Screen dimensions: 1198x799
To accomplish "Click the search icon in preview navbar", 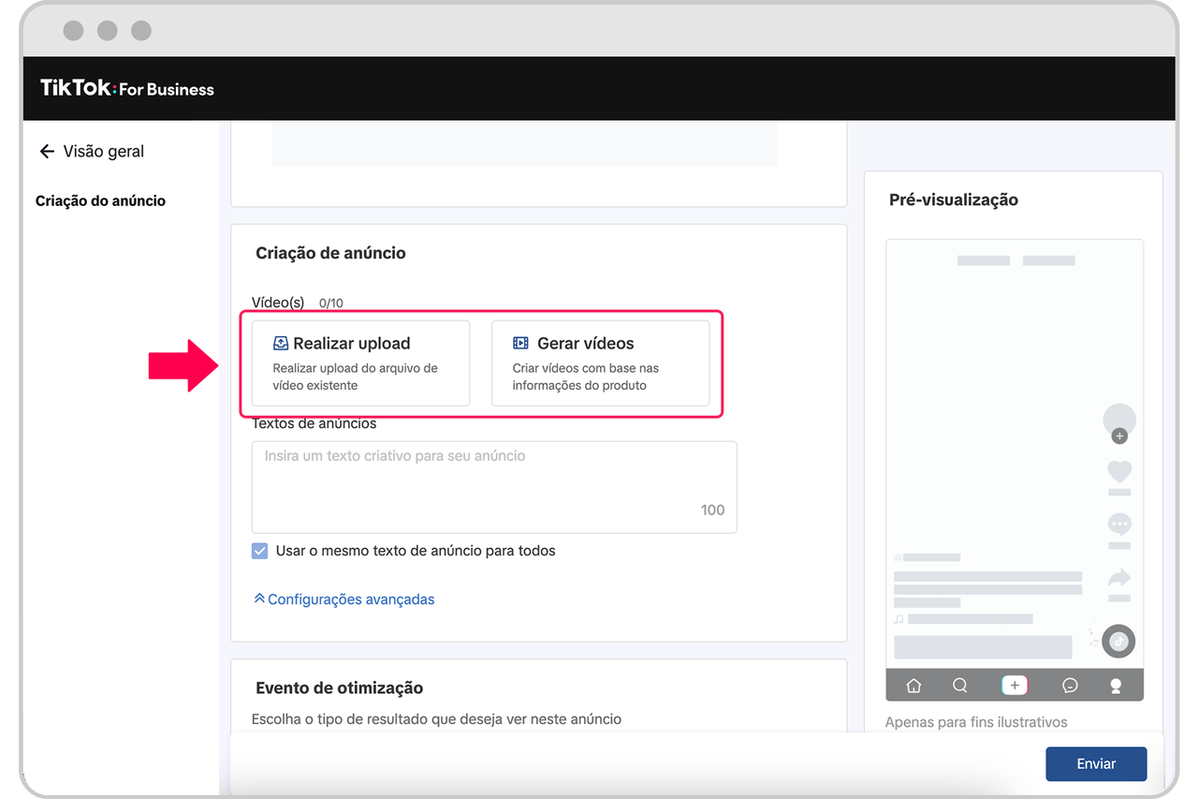I will [960, 686].
